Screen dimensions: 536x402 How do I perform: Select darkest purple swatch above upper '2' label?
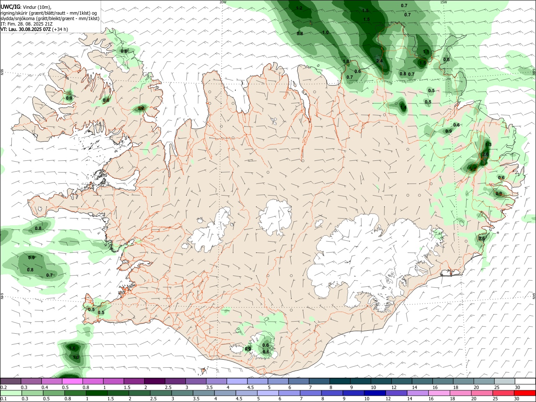pyautogui.click(x=155, y=381)
